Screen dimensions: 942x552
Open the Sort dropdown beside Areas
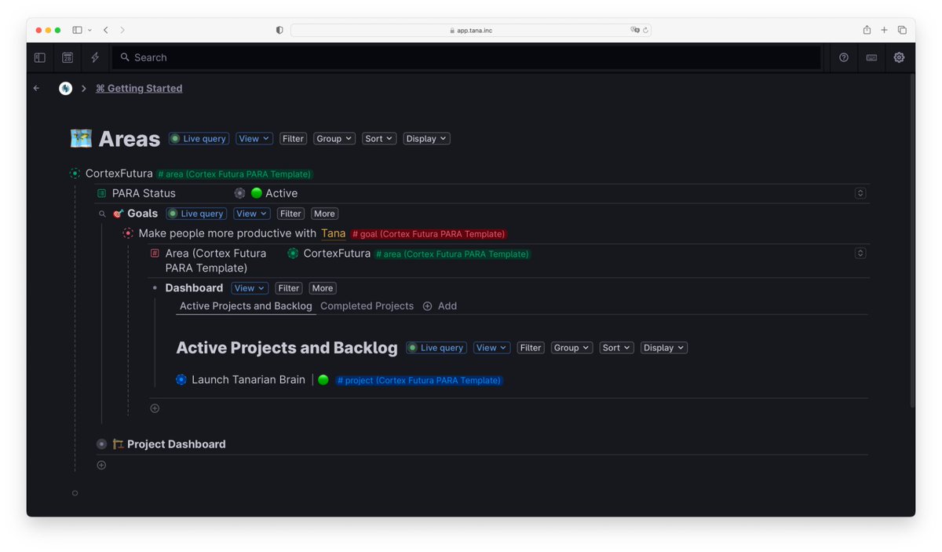click(x=379, y=138)
